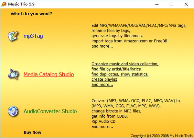
Task: Close the Music Trio window
Action: (x=186, y=4)
